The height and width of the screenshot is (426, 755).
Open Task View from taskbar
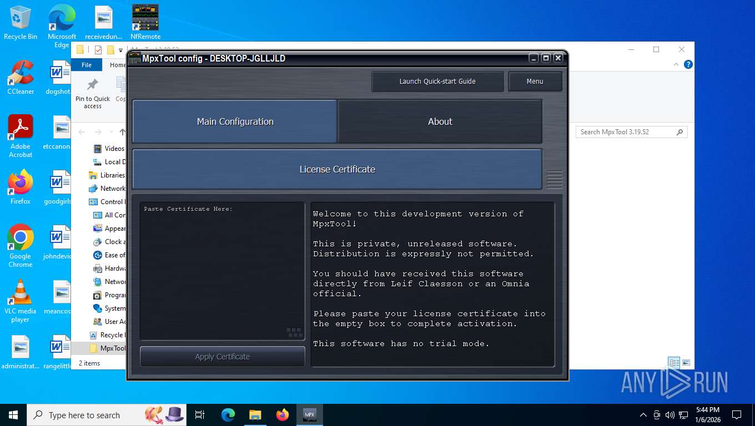[x=200, y=415]
